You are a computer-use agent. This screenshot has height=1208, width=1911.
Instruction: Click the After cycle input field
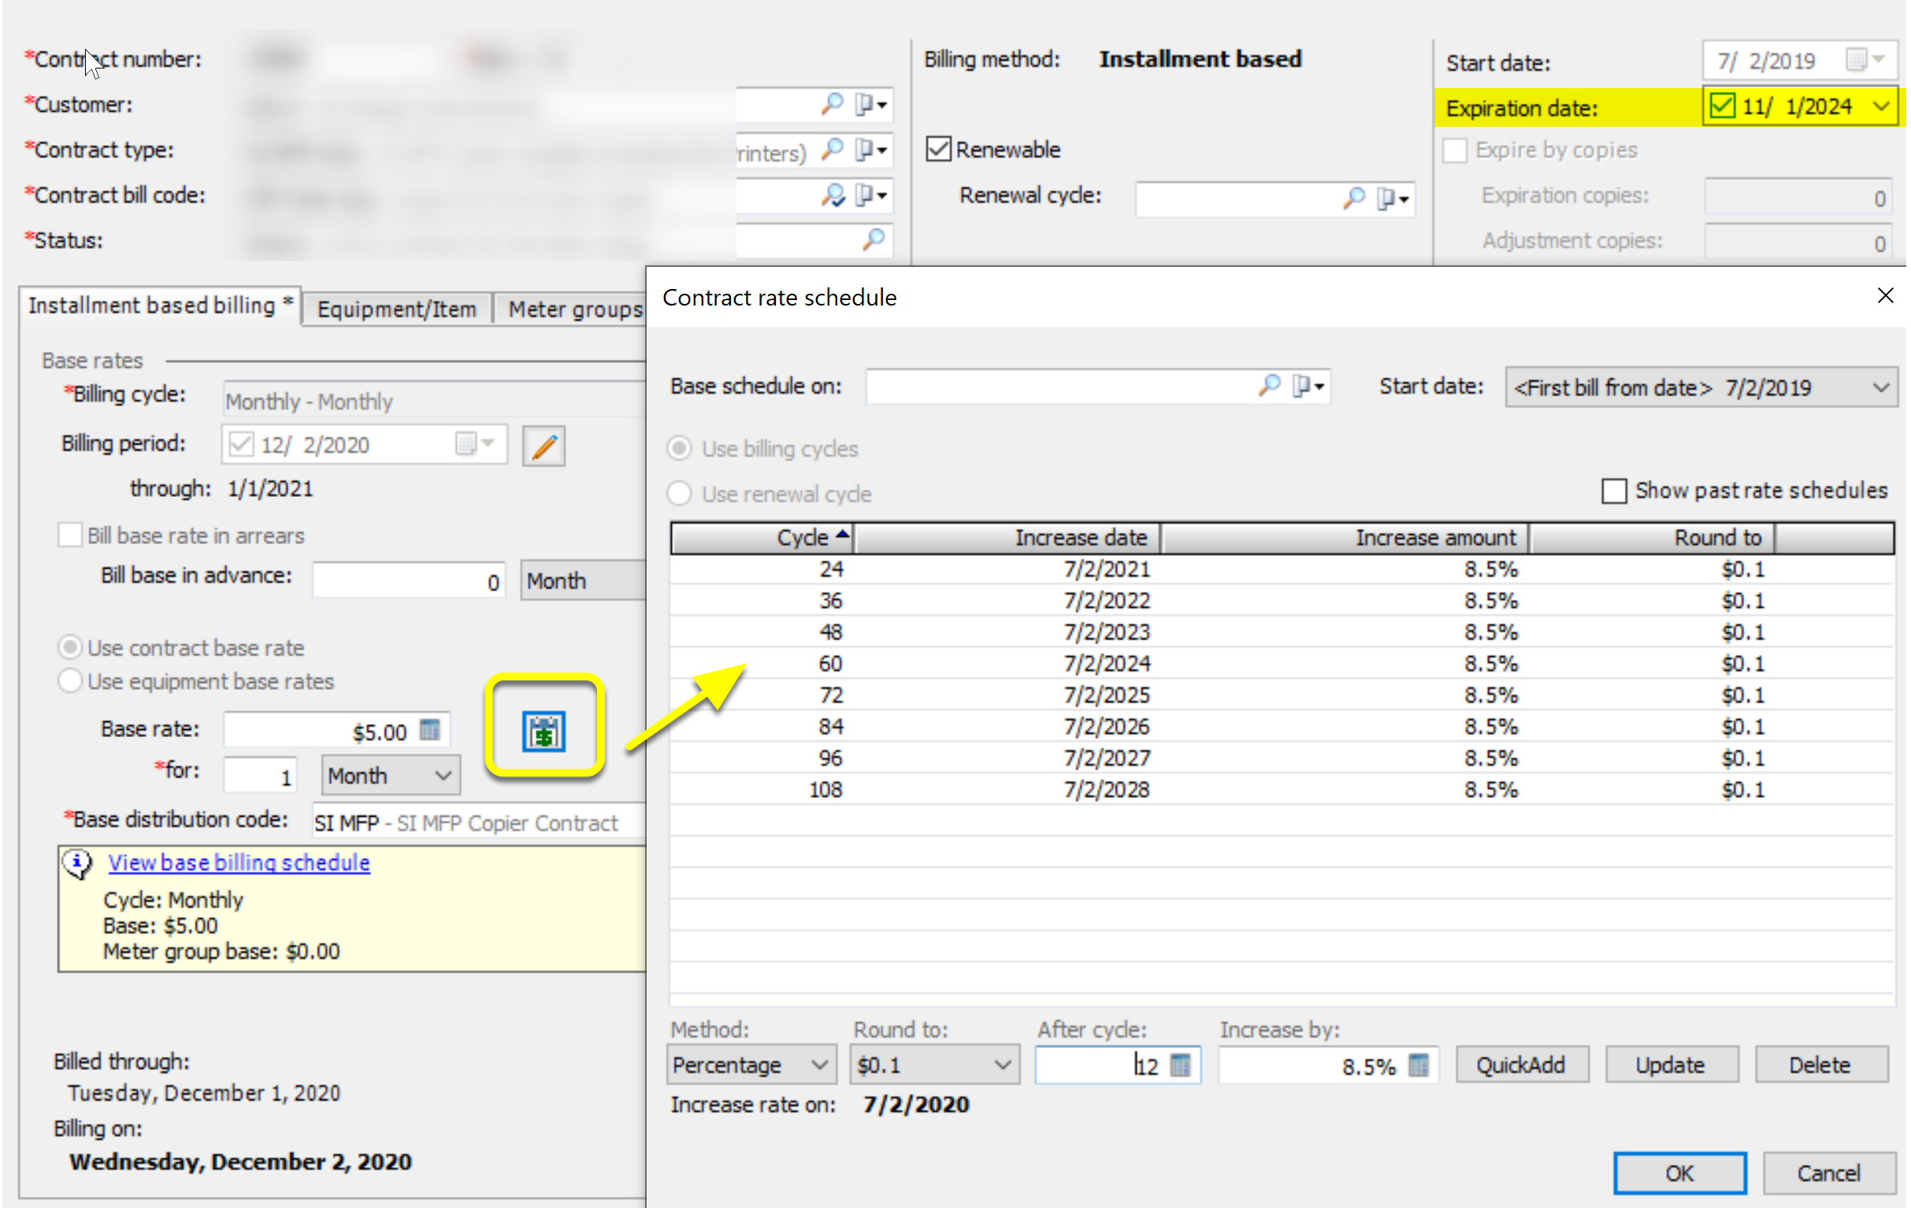tap(1118, 1065)
